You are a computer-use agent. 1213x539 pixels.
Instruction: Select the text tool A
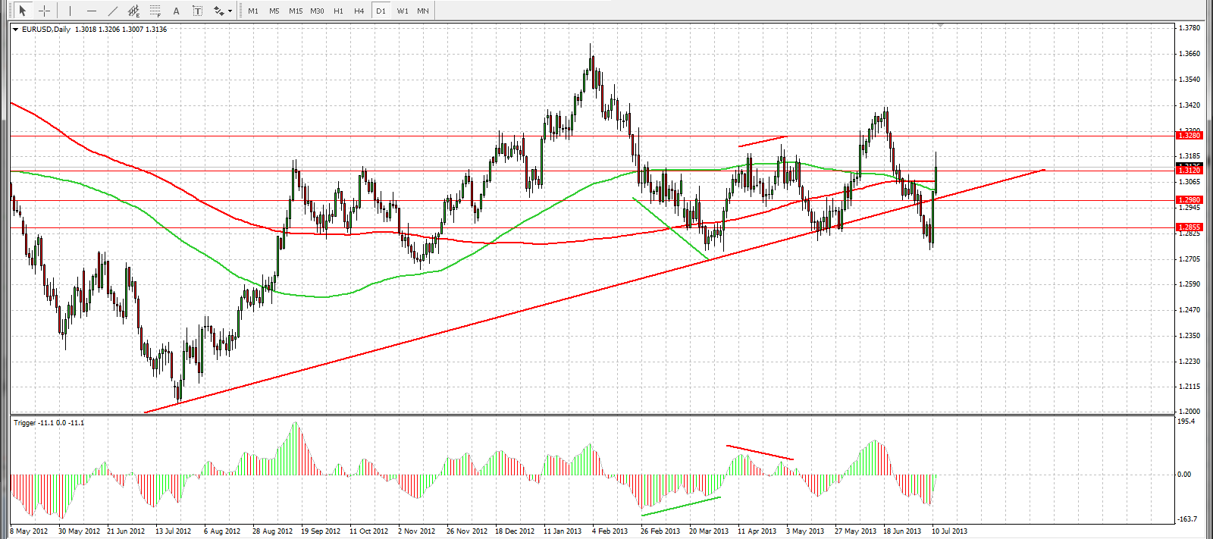point(177,11)
